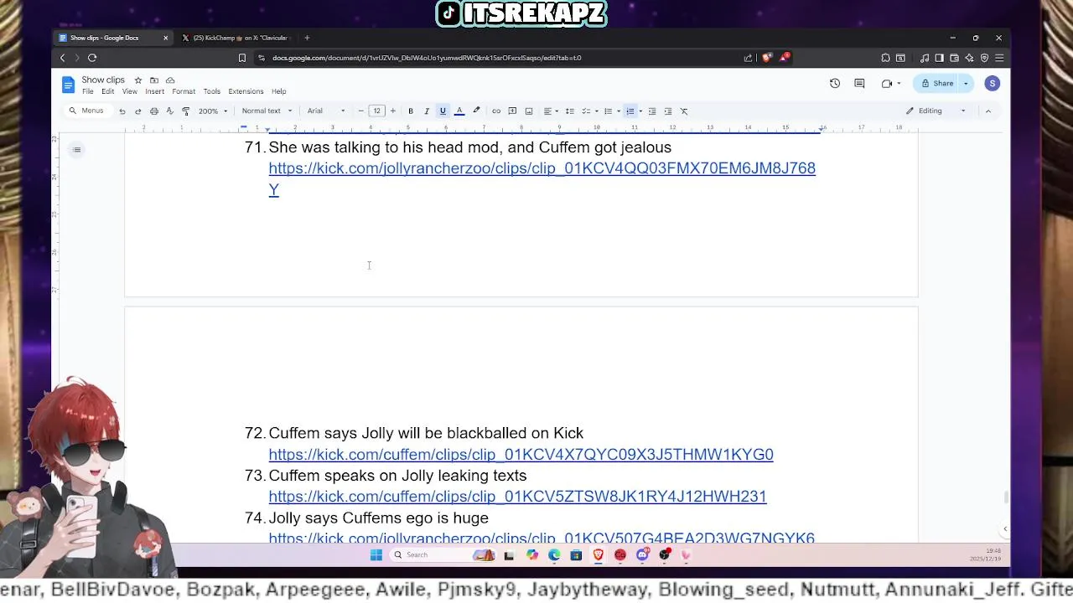Increase indent of the list
This screenshot has height=603, width=1073.
pos(668,111)
